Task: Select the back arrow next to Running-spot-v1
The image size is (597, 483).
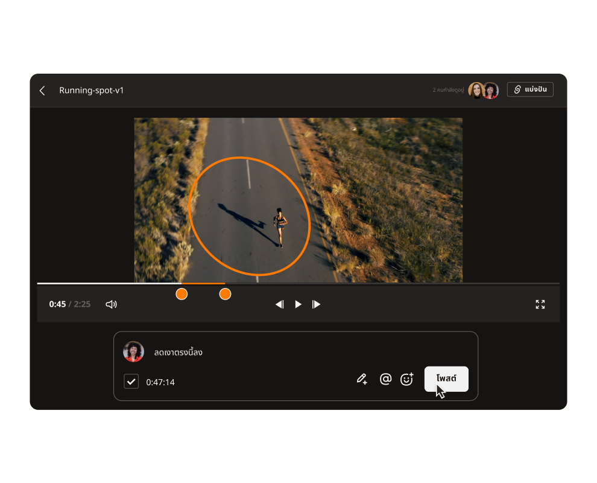Action: 42,90
